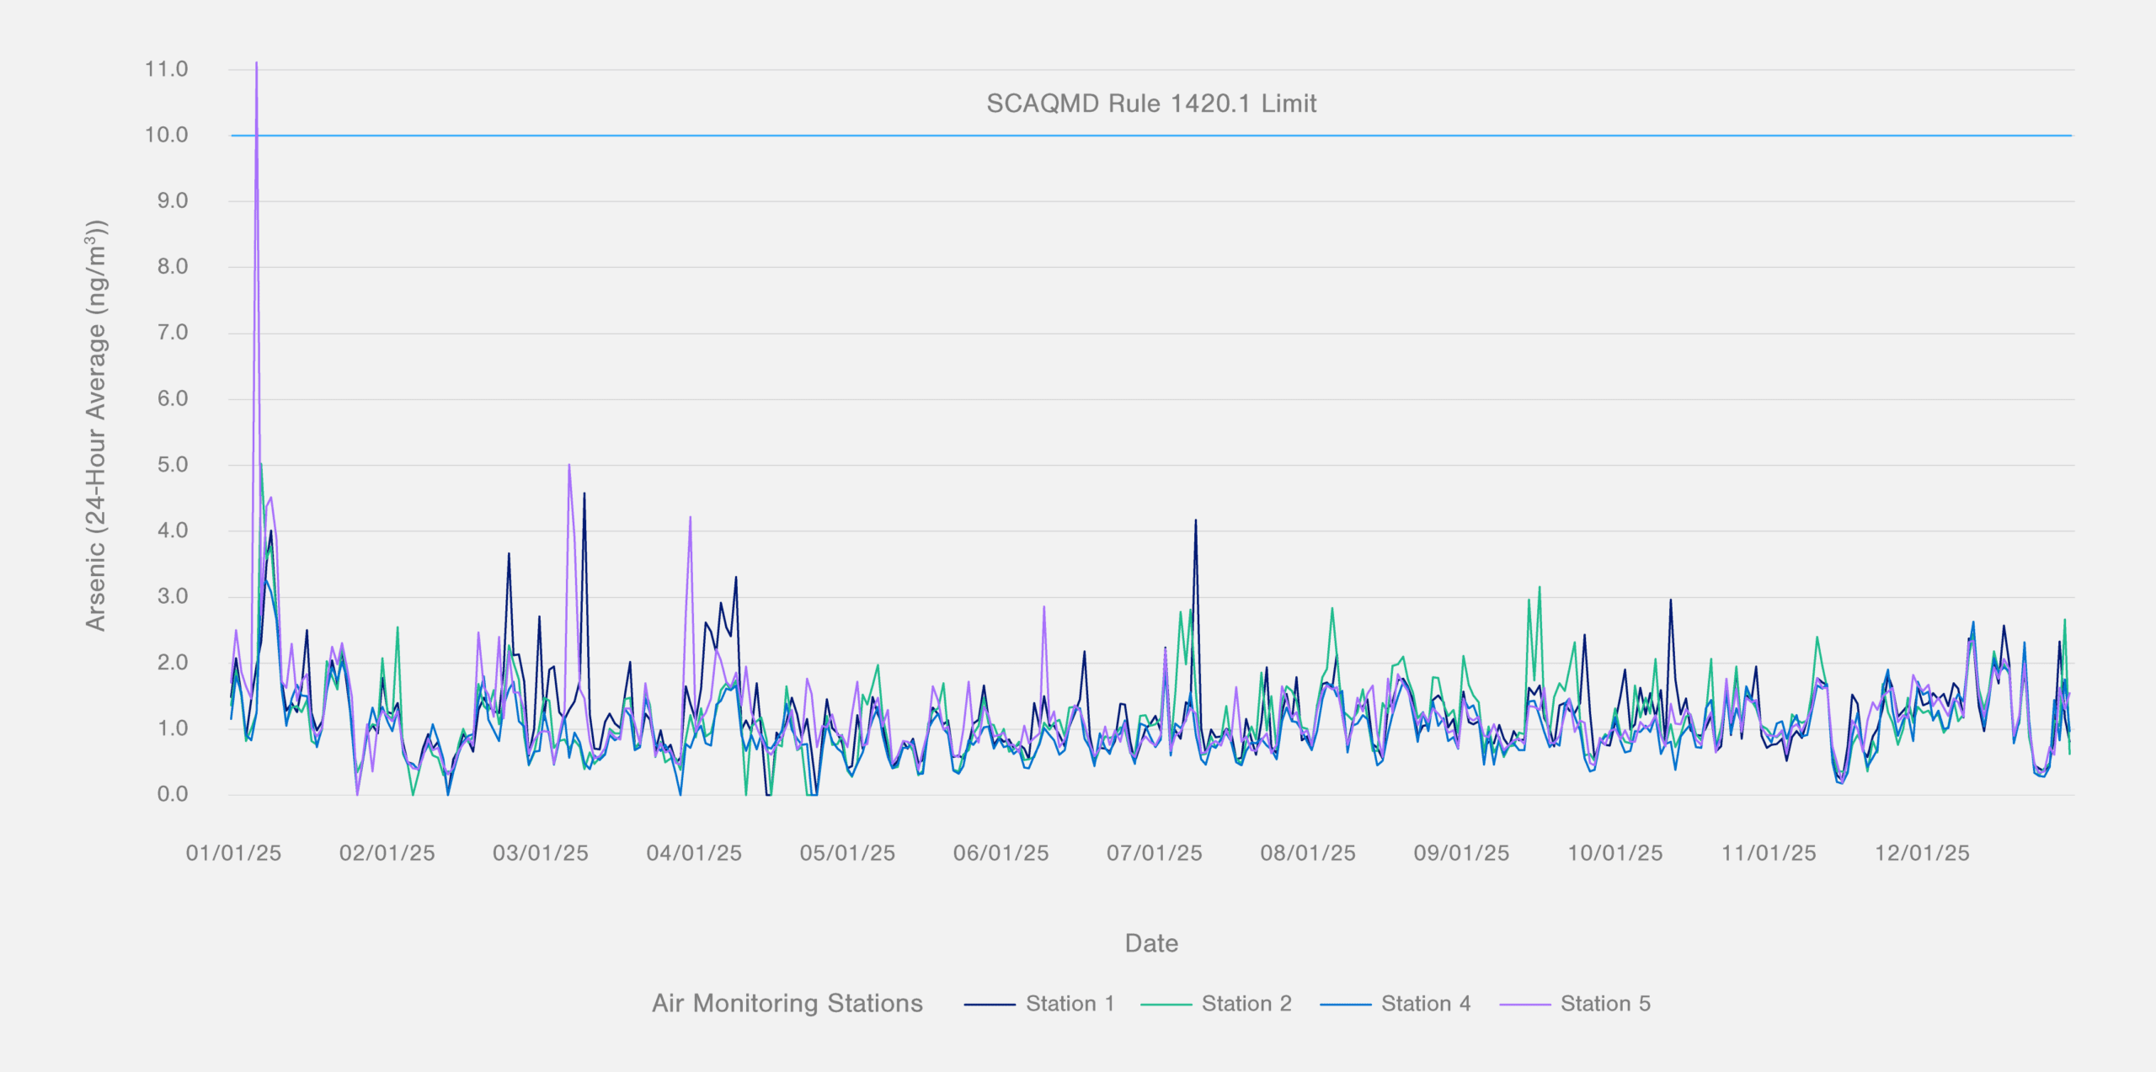
Task: Select the Station 1 legend line marker
Action: (990, 1003)
